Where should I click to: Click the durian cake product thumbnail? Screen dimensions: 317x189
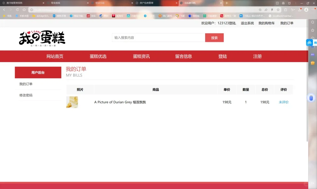pyautogui.click(x=72, y=102)
